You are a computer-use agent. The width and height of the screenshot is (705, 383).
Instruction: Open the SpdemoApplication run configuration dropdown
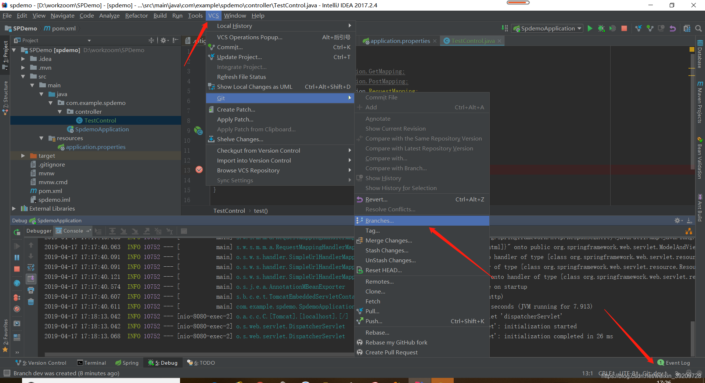tap(547, 28)
